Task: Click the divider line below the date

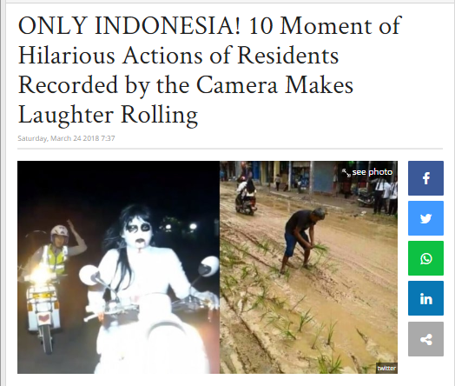Action: [230, 149]
